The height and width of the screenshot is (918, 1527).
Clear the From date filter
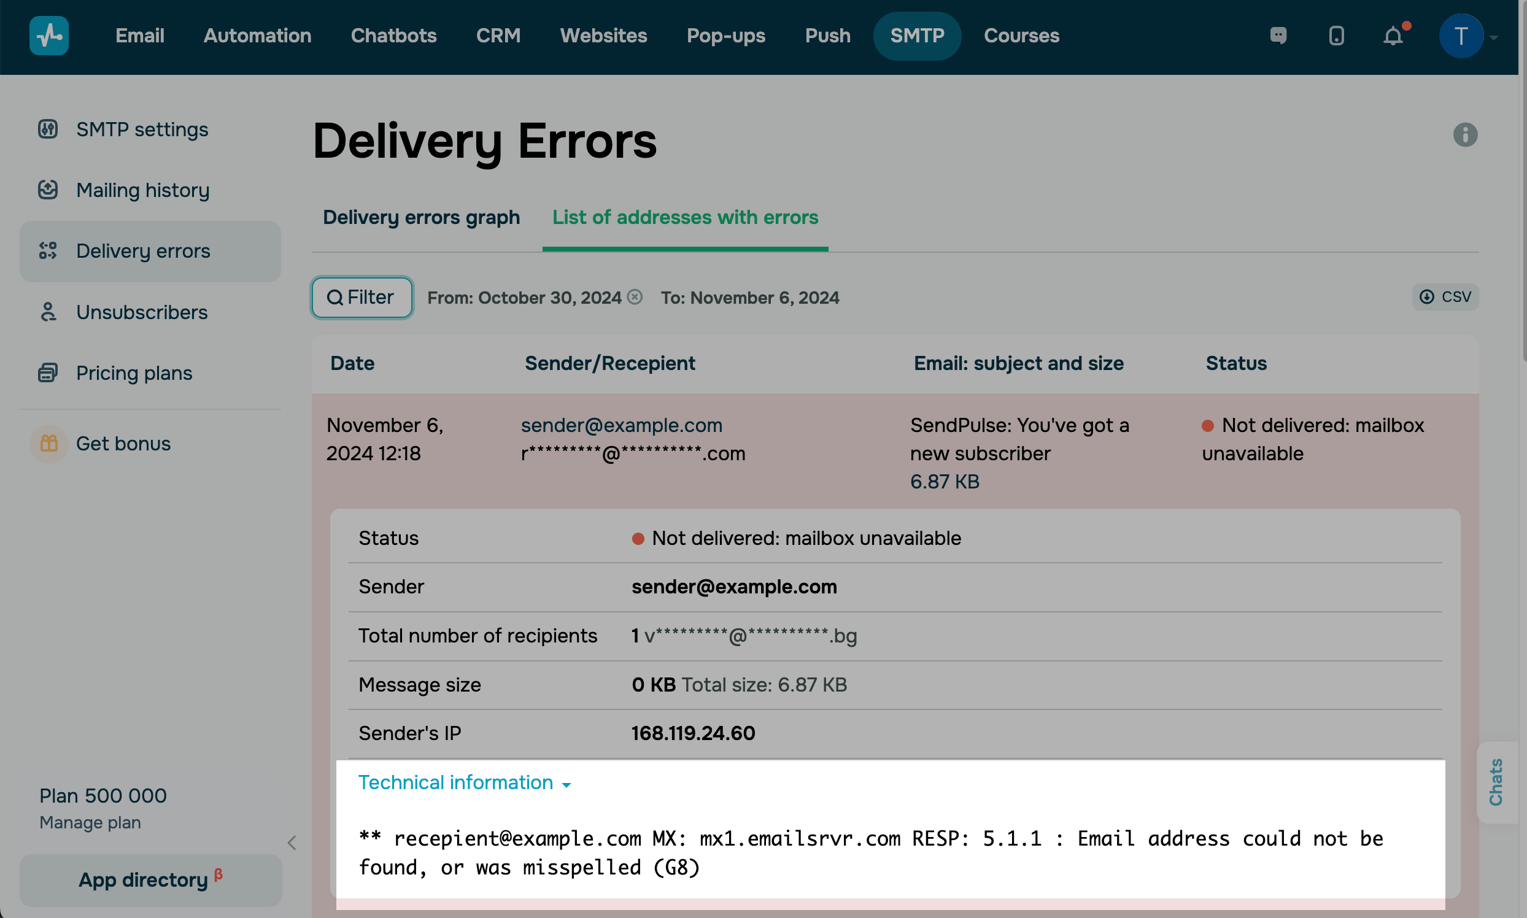click(635, 298)
